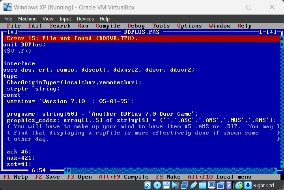
Task: Click the USB devices status icon
Action: coord(194,185)
